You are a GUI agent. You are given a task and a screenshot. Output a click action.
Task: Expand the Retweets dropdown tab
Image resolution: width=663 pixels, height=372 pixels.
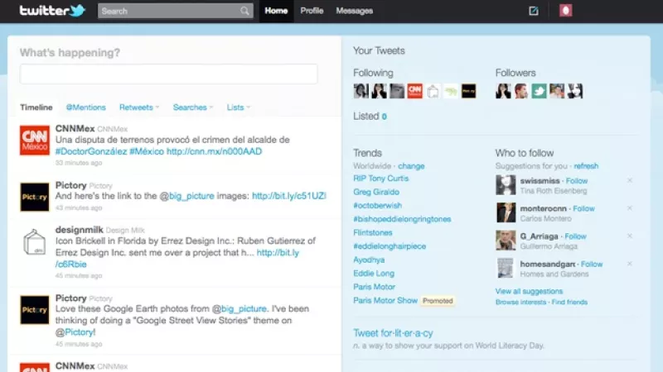(139, 107)
